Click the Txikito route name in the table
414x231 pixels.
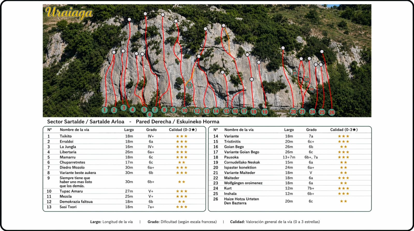point(66,136)
